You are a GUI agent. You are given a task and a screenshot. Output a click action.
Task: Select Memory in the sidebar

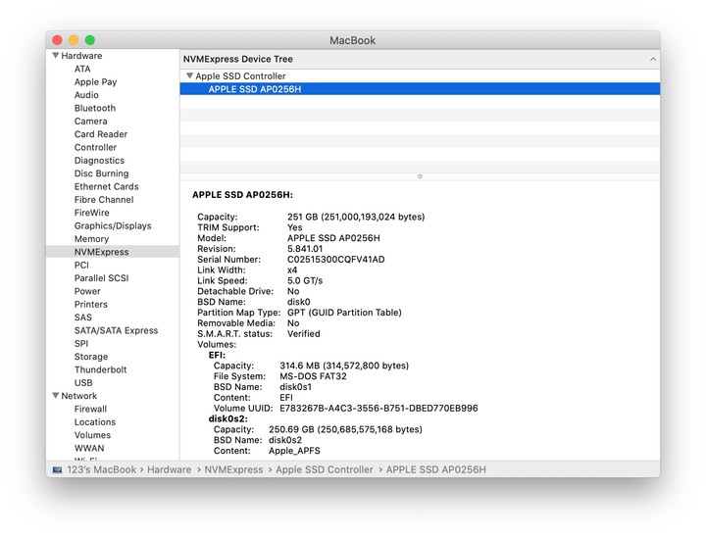(x=91, y=239)
